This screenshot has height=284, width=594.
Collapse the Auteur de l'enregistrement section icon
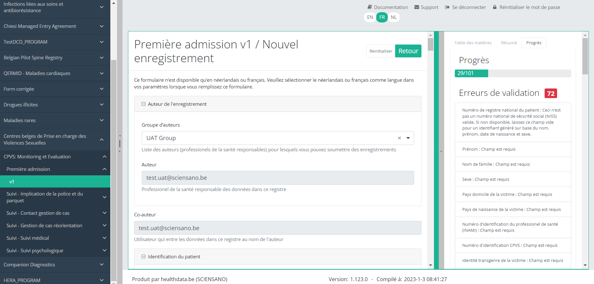144,104
